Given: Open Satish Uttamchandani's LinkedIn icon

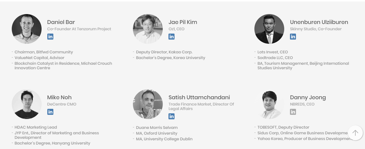Looking at the screenshot, I should point(171,116).
